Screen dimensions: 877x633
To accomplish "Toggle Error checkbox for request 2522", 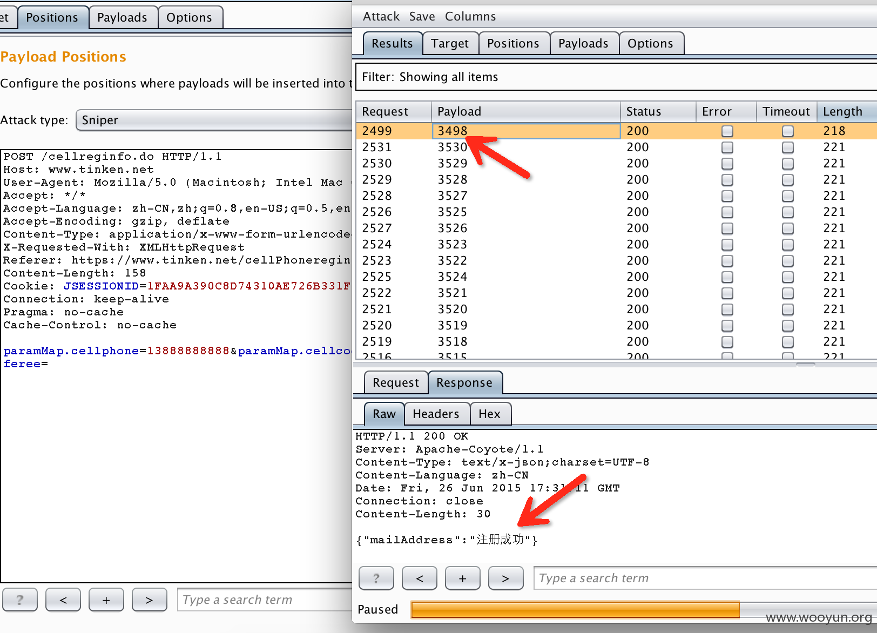I will point(727,293).
